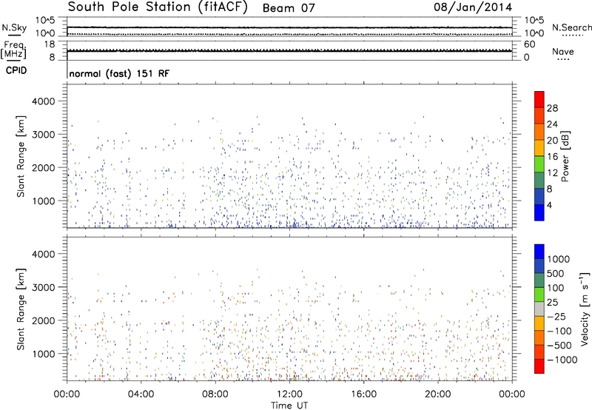Click the blue bottom swatch of Power colorbar
Image resolution: width=592 pixels, height=410 pixels.
(539, 212)
